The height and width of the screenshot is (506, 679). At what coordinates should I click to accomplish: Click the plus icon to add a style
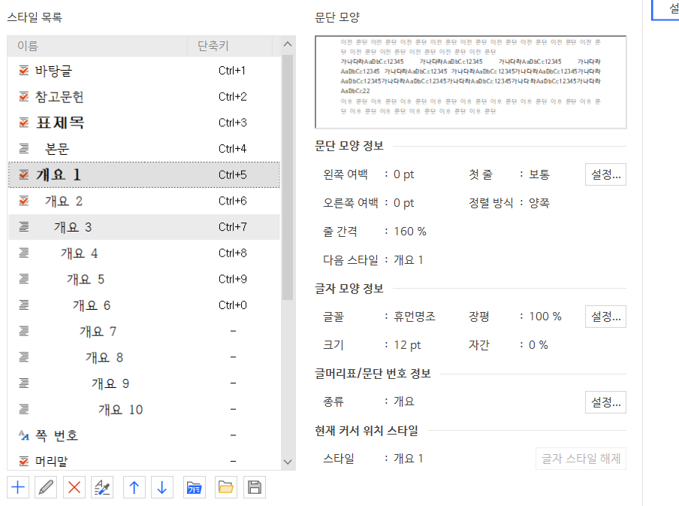pos(19,487)
